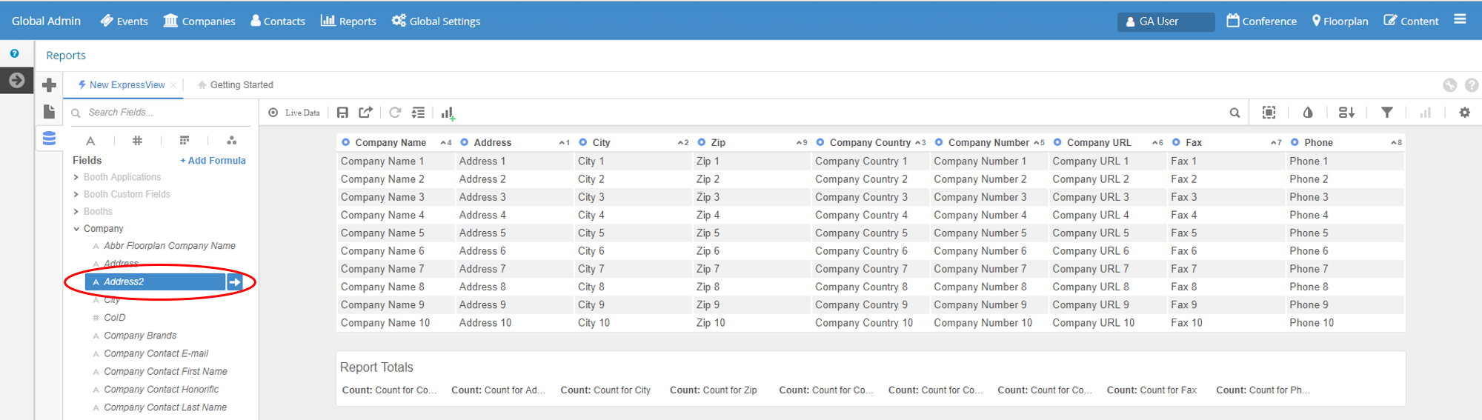
Task: Open the sort rows tool
Action: click(1346, 113)
